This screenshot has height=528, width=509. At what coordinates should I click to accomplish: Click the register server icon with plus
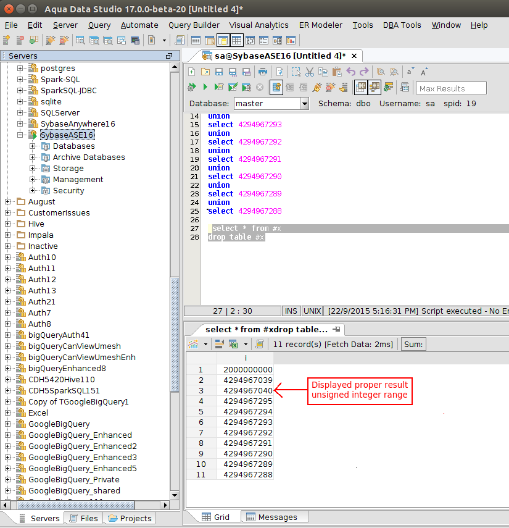(7, 40)
